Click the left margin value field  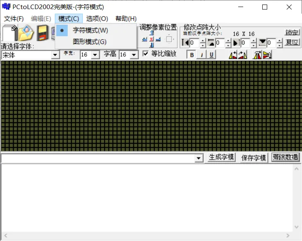(x=195, y=43)
